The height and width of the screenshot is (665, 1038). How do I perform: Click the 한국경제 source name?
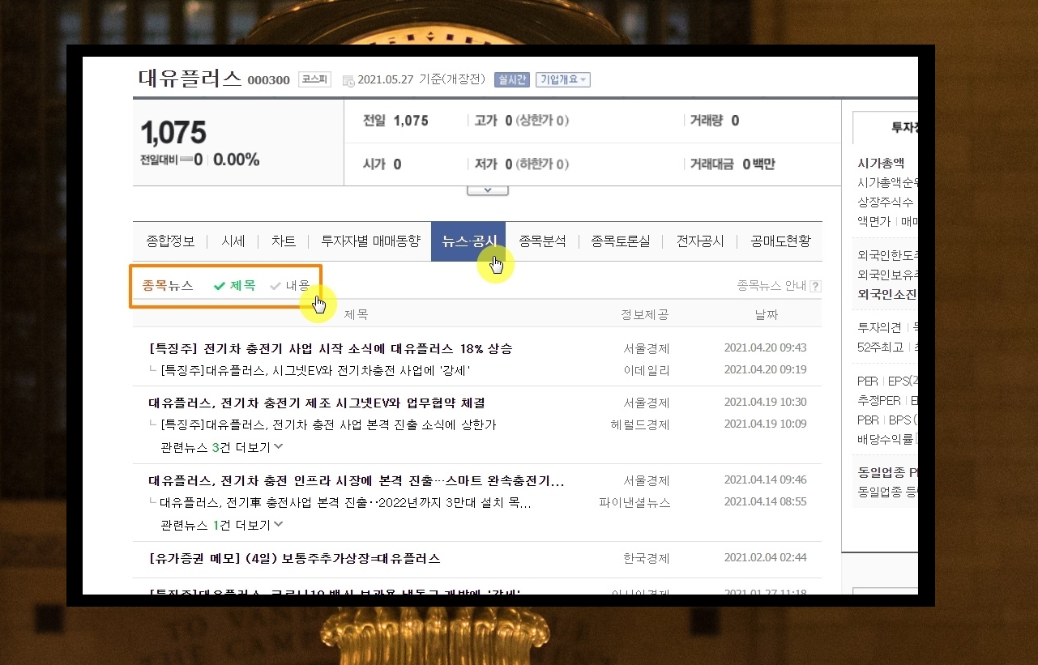pos(647,559)
